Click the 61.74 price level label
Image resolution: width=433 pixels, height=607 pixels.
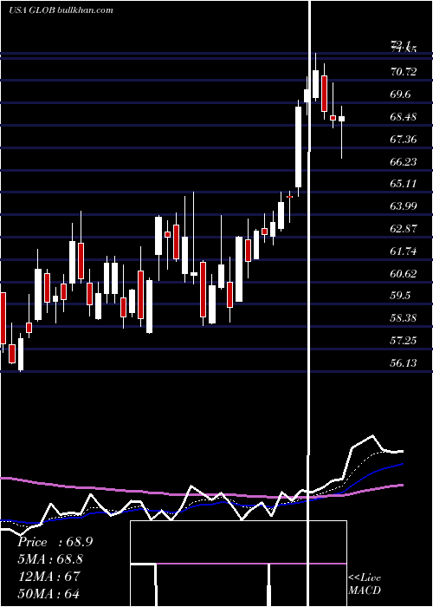pos(404,251)
